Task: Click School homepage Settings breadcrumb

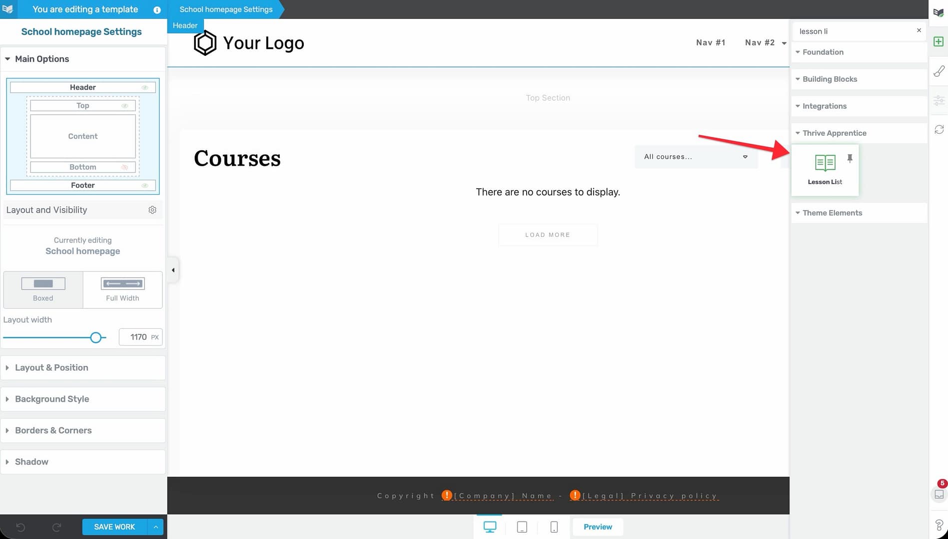Action: [226, 9]
